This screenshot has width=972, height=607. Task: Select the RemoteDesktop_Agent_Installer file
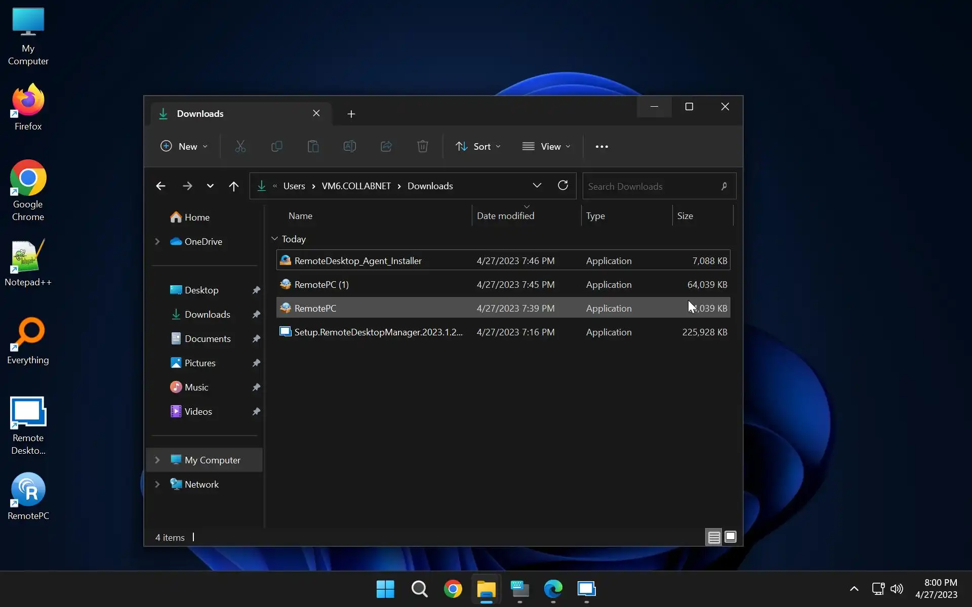click(x=357, y=261)
